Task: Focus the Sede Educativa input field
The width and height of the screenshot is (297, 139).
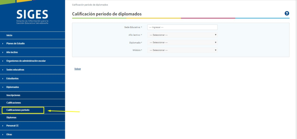Action: (x=183, y=27)
